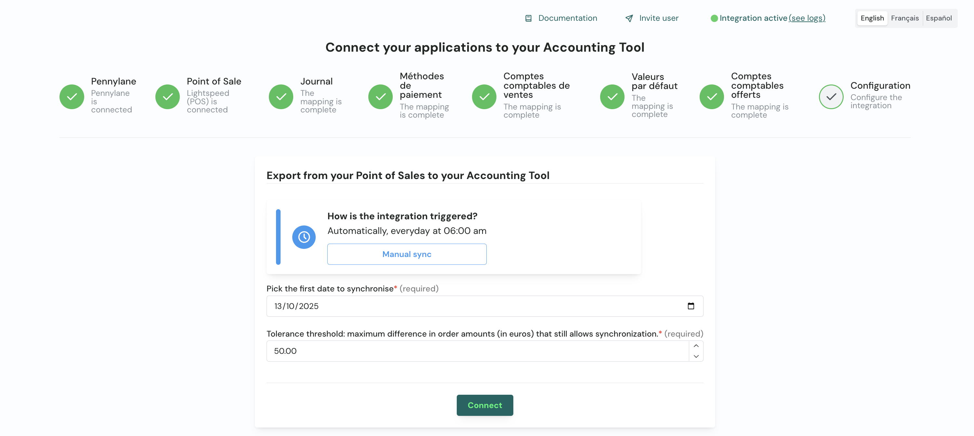Viewport: 974px width, 436px height.
Task: Open the see logs link
Action: [807, 18]
